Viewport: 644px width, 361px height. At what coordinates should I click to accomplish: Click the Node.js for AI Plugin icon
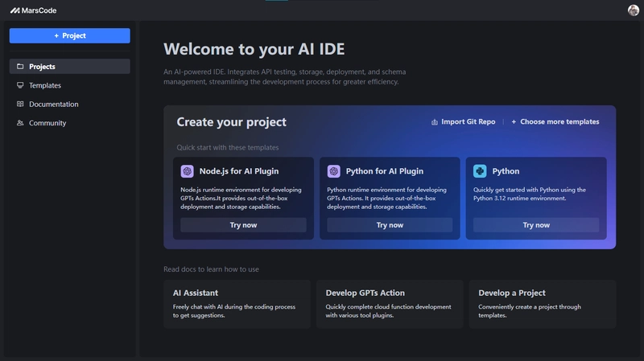(188, 171)
